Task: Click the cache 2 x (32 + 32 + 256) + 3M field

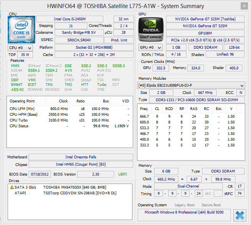Action: pos(94,55)
